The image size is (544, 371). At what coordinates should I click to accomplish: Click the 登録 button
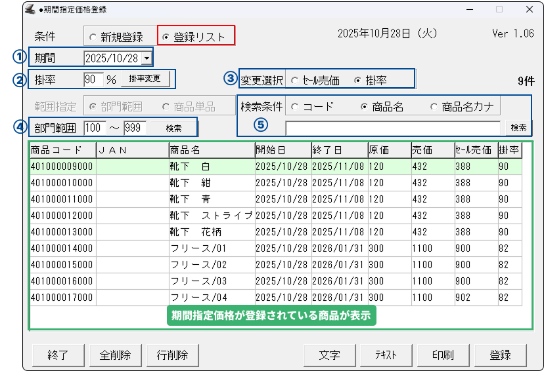point(500,355)
